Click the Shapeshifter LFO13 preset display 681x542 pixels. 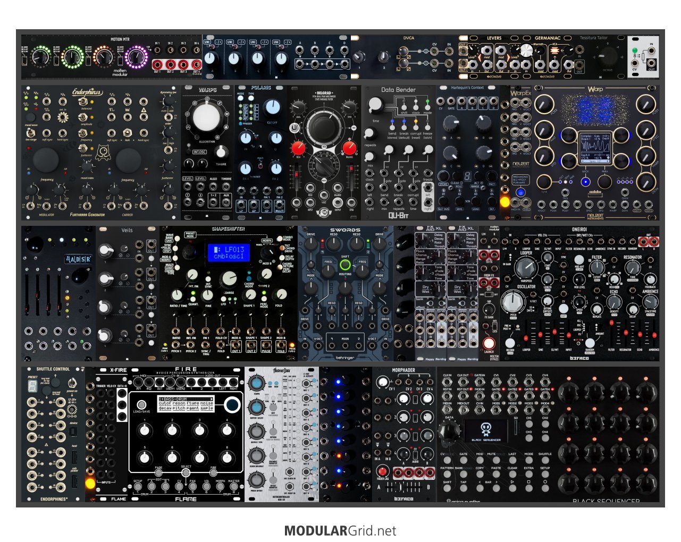tap(228, 252)
